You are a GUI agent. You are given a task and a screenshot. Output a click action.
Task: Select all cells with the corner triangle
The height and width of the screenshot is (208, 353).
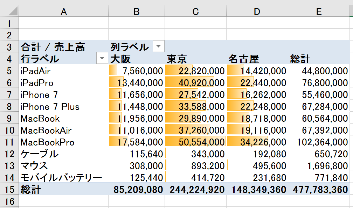pos(12,11)
